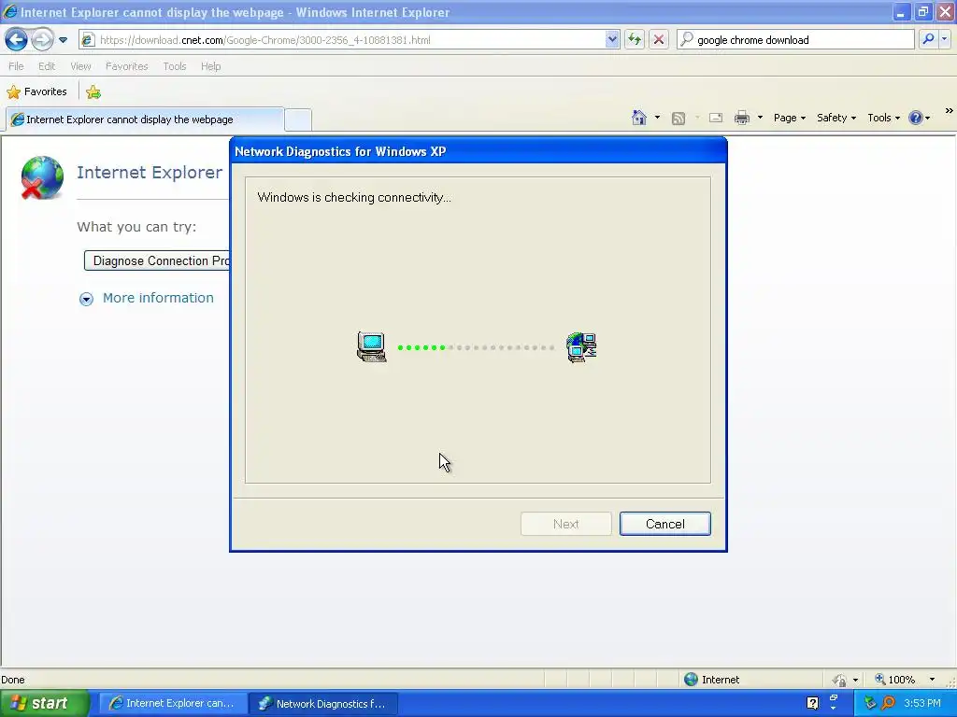Click the taskbar restore language bar icon
The height and width of the screenshot is (717, 957).
[x=834, y=698]
